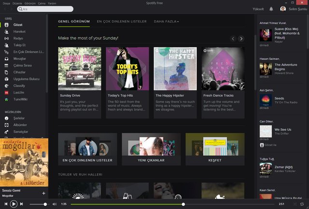This screenshot has height=209, width=309.
Task: Open Şarkılar in your music
Action: point(19,118)
